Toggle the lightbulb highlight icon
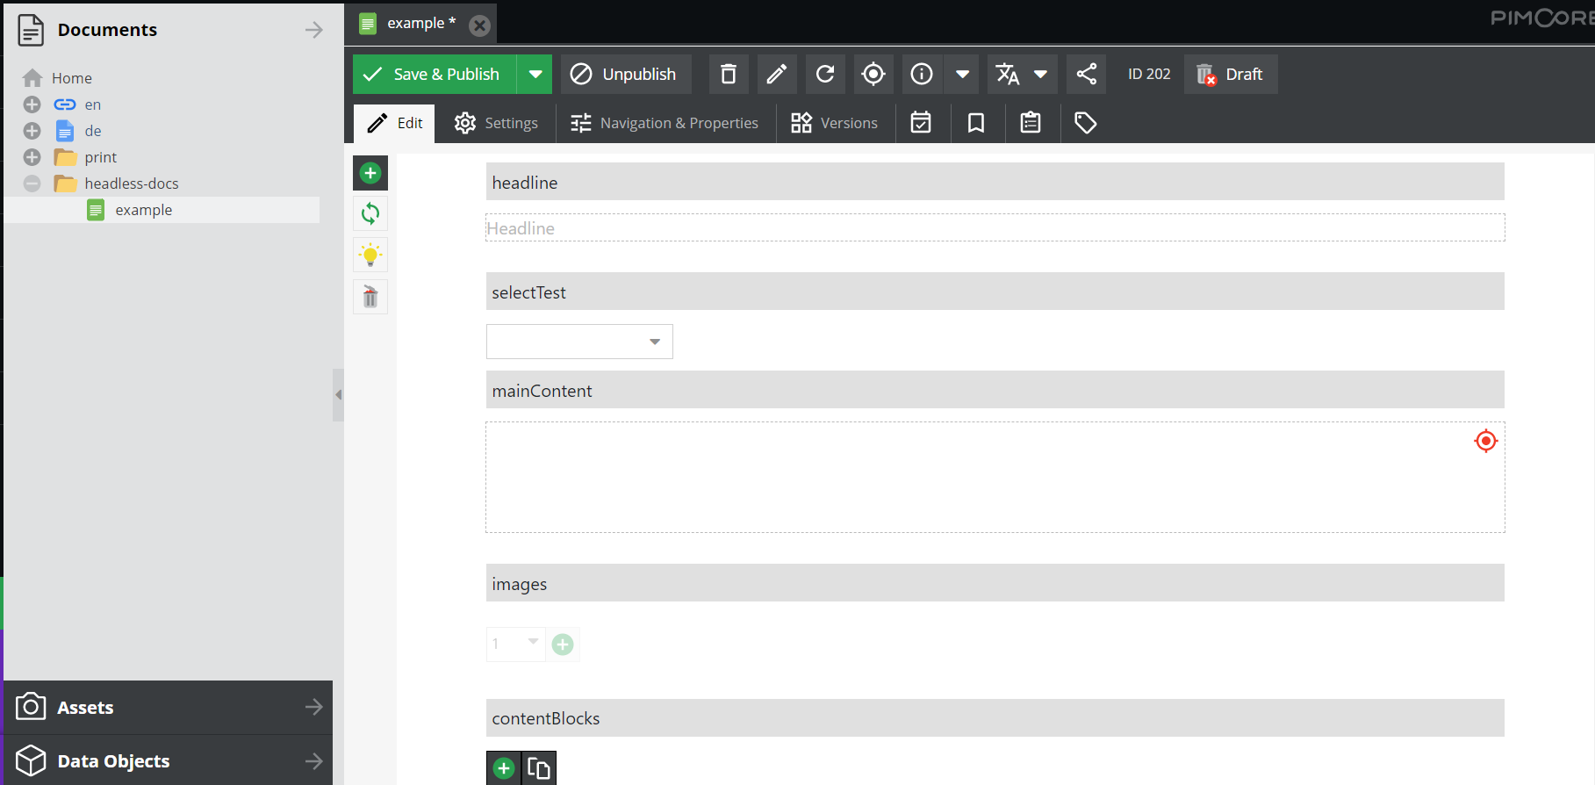This screenshot has width=1595, height=785. [370, 255]
